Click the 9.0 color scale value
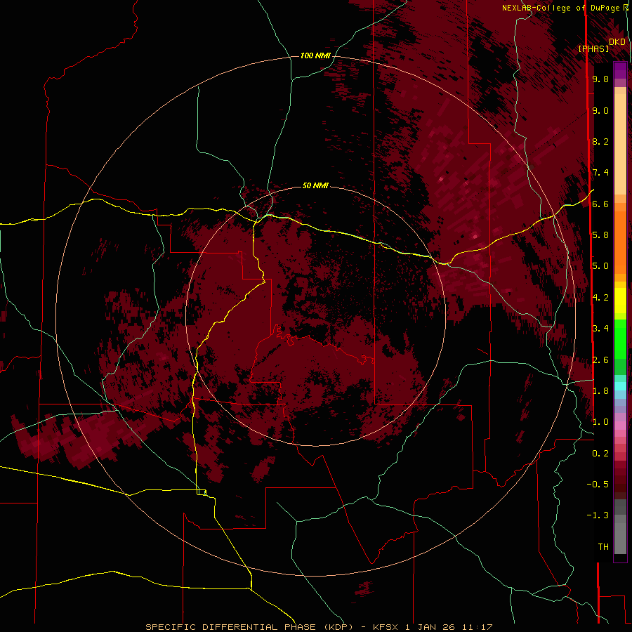This screenshot has height=632, width=632. click(600, 110)
